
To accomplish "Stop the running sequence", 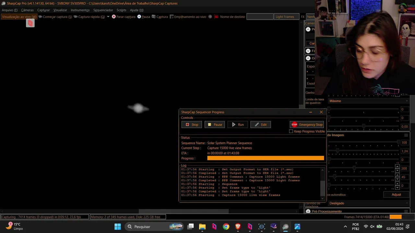I will pos(192,125).
